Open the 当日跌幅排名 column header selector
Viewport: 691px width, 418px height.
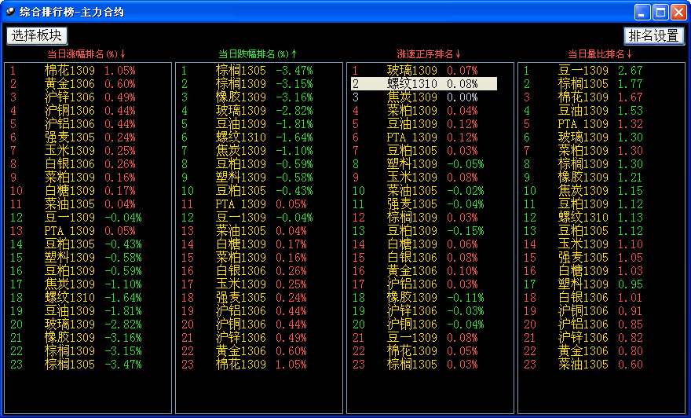tap(258, 54)
